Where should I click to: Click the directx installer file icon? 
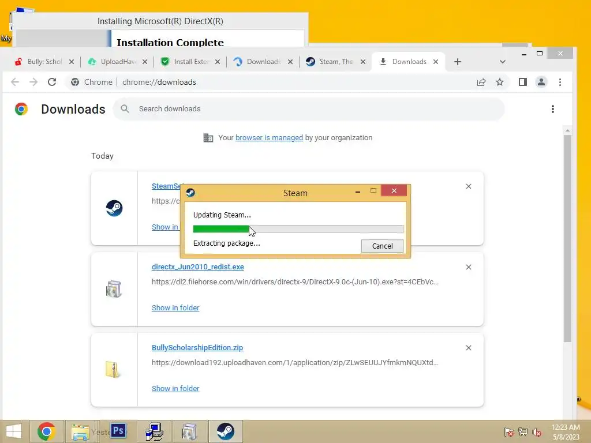click(114, 289)
